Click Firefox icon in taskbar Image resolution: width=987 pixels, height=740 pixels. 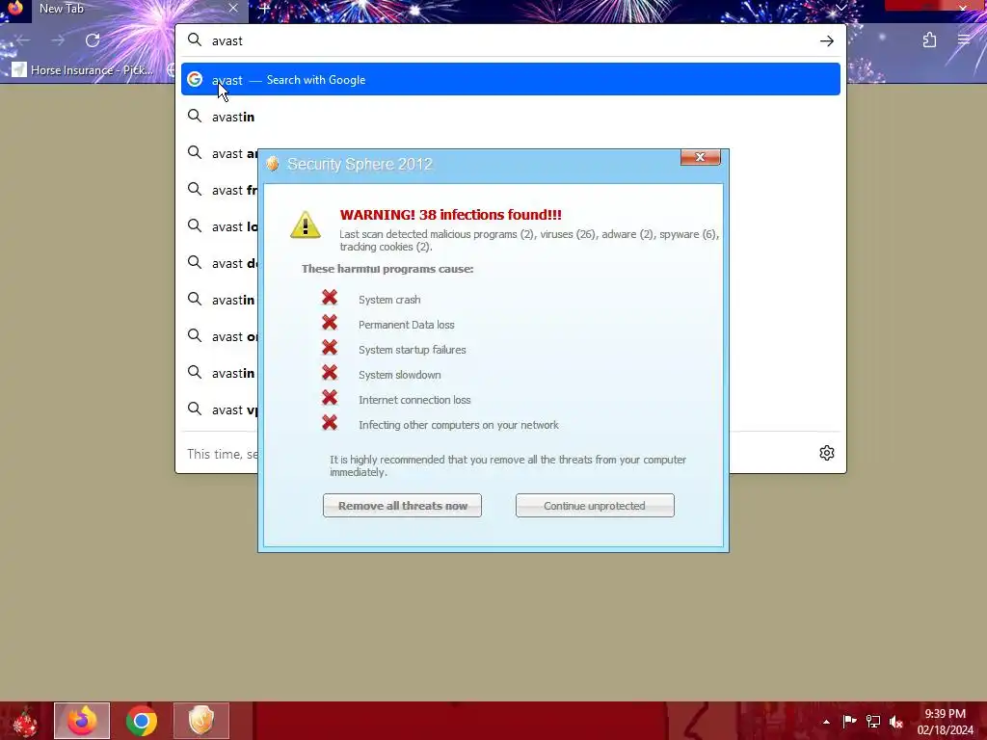coord(82,721)
